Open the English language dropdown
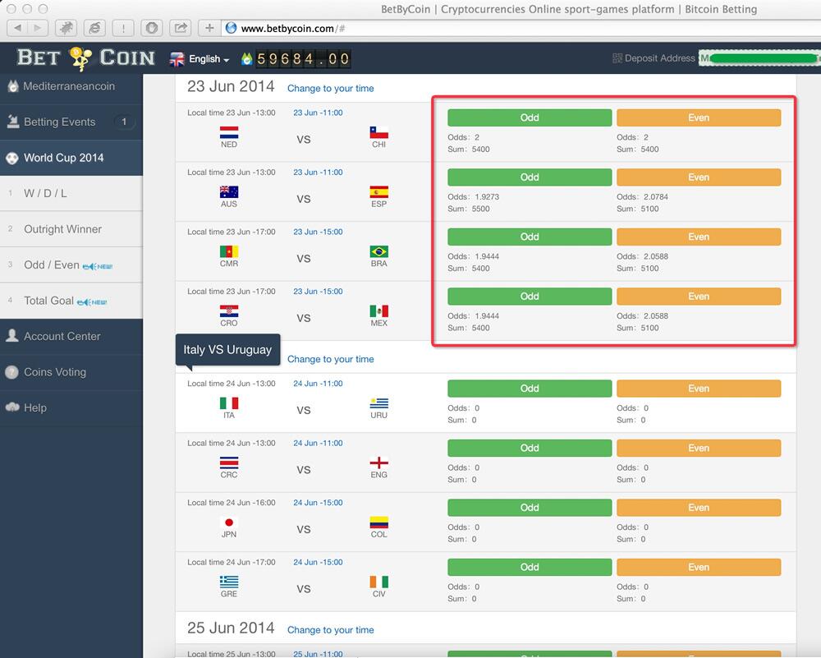This screenshot has width=821, height=658. (x=209, y=59)
